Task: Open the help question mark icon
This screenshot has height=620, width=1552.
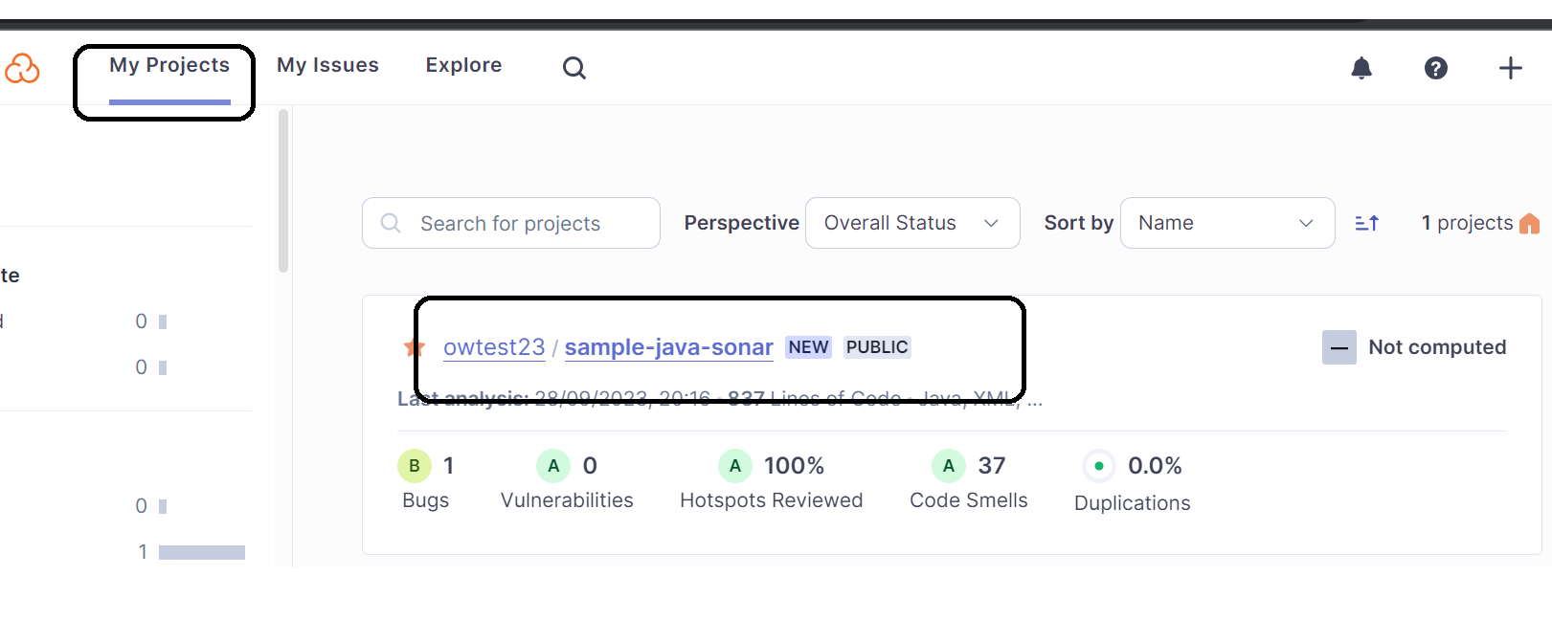Action: 1435,68
